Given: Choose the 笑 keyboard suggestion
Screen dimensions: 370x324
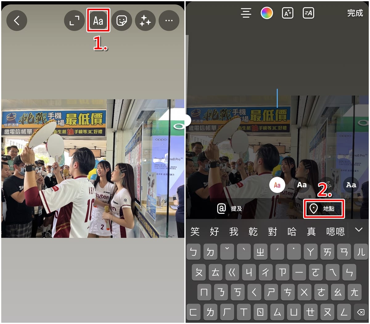Looking at the screenshot, I should pos(195,231).
